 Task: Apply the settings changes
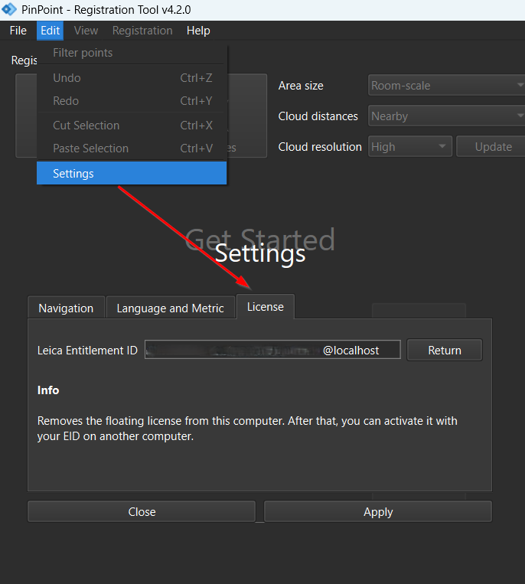(x=378, y=511)
